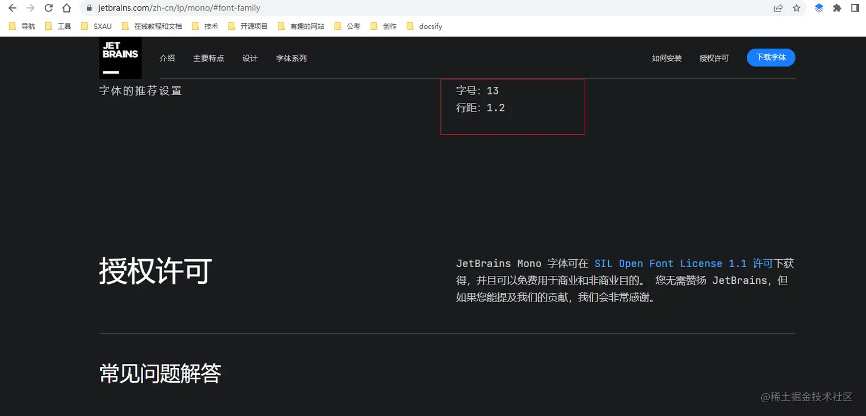
Task: Click the site lock security icon
Action: [89, 8]
